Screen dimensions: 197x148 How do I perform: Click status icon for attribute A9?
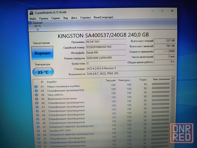pyautogui.click(x=39, y=135)
